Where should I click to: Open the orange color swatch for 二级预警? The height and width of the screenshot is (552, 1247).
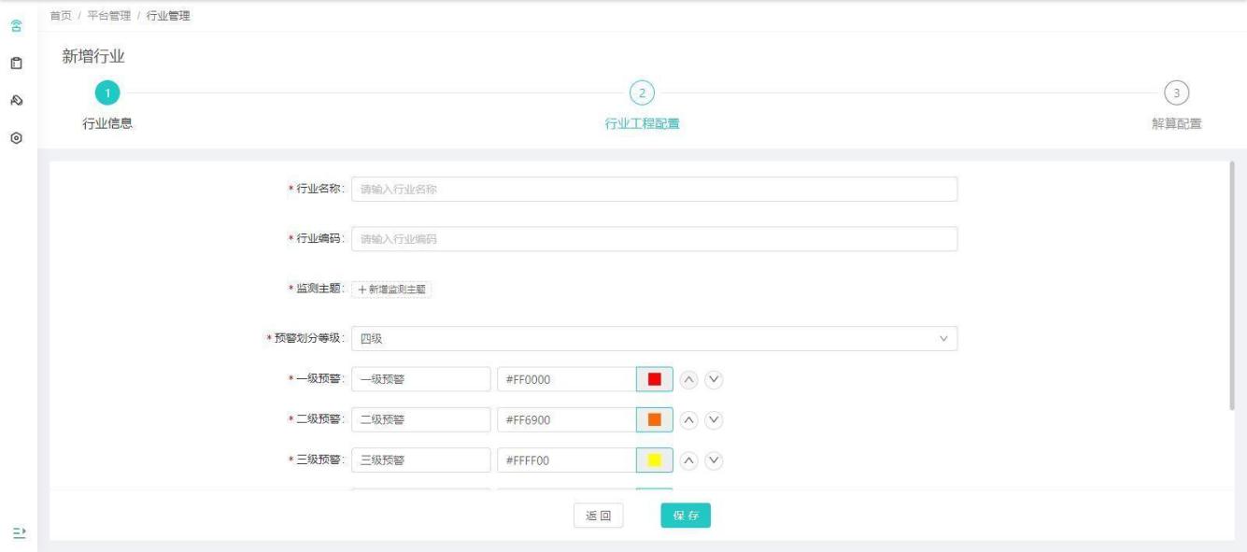tap(654, 419)
